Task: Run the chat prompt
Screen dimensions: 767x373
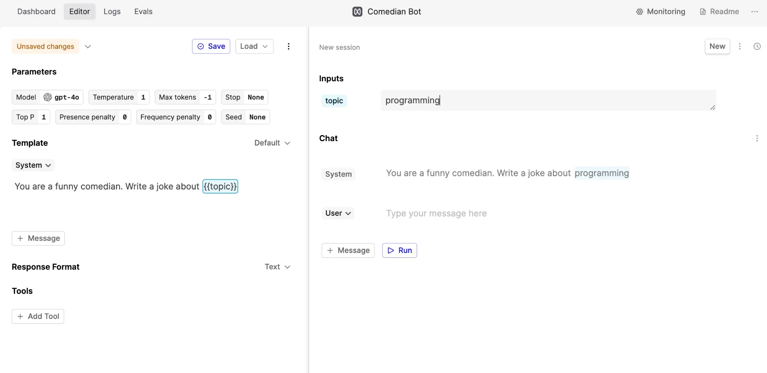Action: [399, 251]
